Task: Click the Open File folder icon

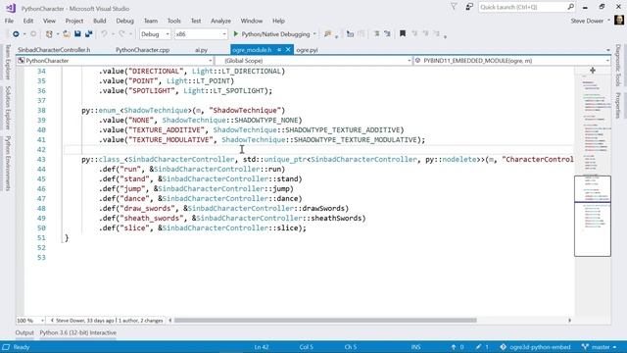Action: [67, 34]
